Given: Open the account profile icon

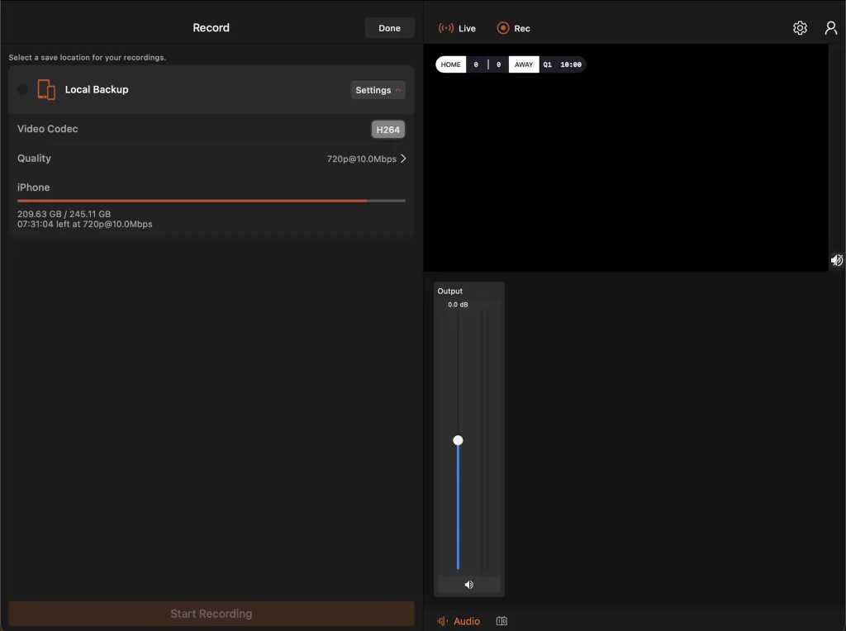Looking at the screenshot, I should tap(831, 27).
